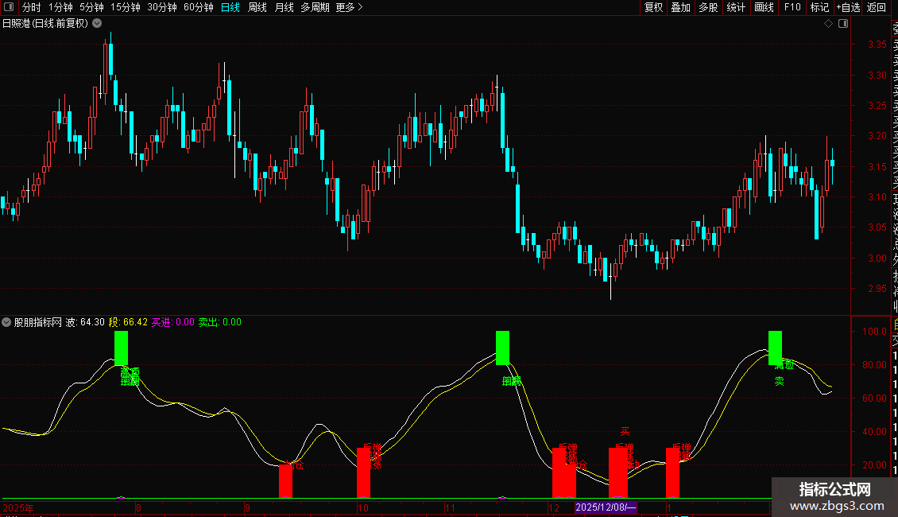
Task: Select the 5分钟 period
Action: (91, 7)
